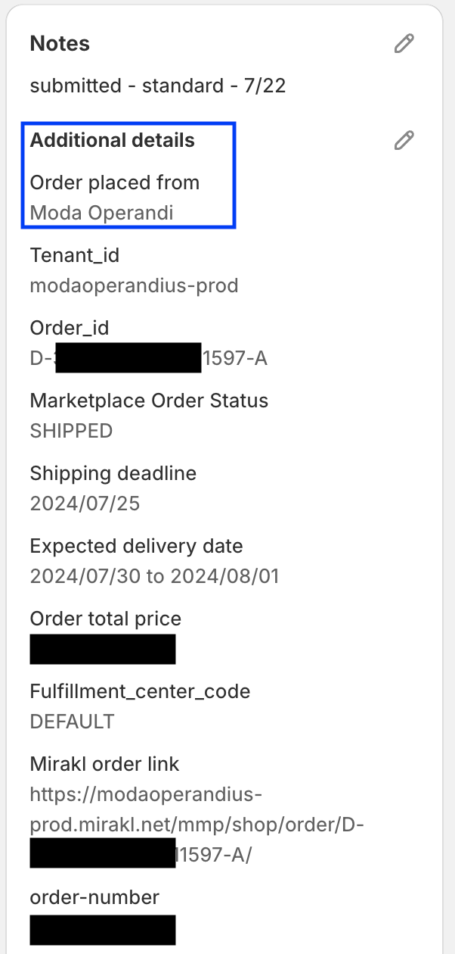Click the Notes heading
455x954 pixels.
point(60,44)
